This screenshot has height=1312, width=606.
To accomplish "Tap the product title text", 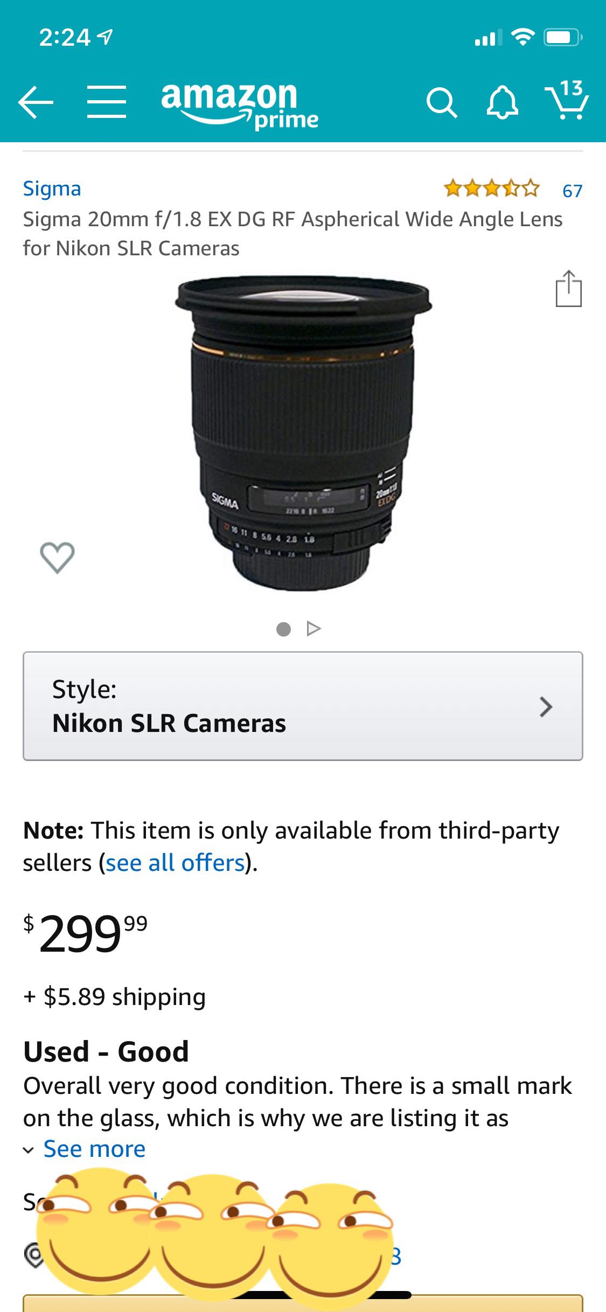I will (292, 234).
